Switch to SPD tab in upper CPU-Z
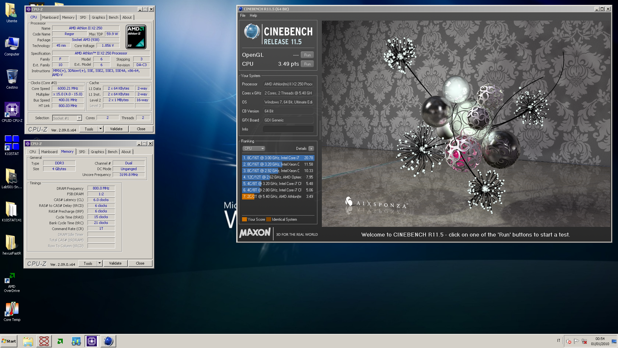Screen dimensions: 618x348 coord(83,17)
